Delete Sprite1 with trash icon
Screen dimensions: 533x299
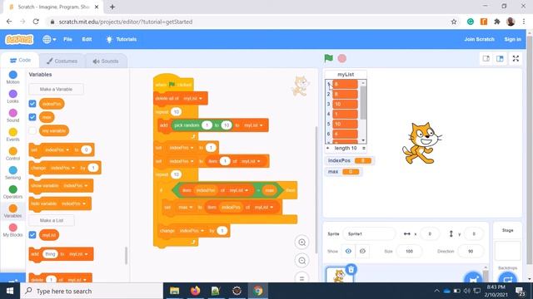(351, 269)
